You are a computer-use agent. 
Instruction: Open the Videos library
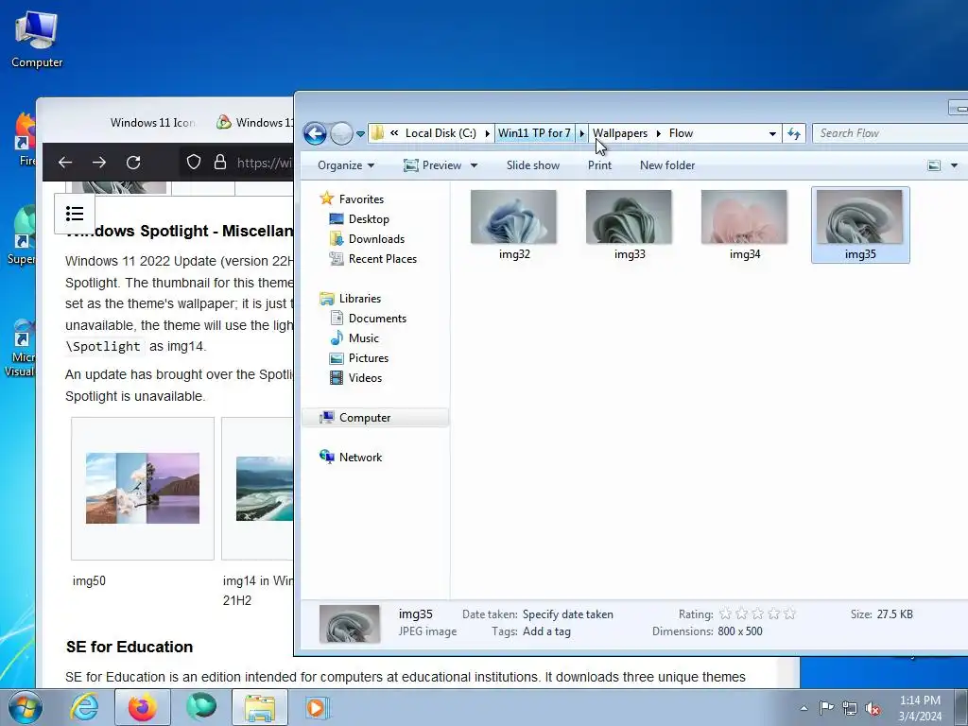click(x=365, y=378)
